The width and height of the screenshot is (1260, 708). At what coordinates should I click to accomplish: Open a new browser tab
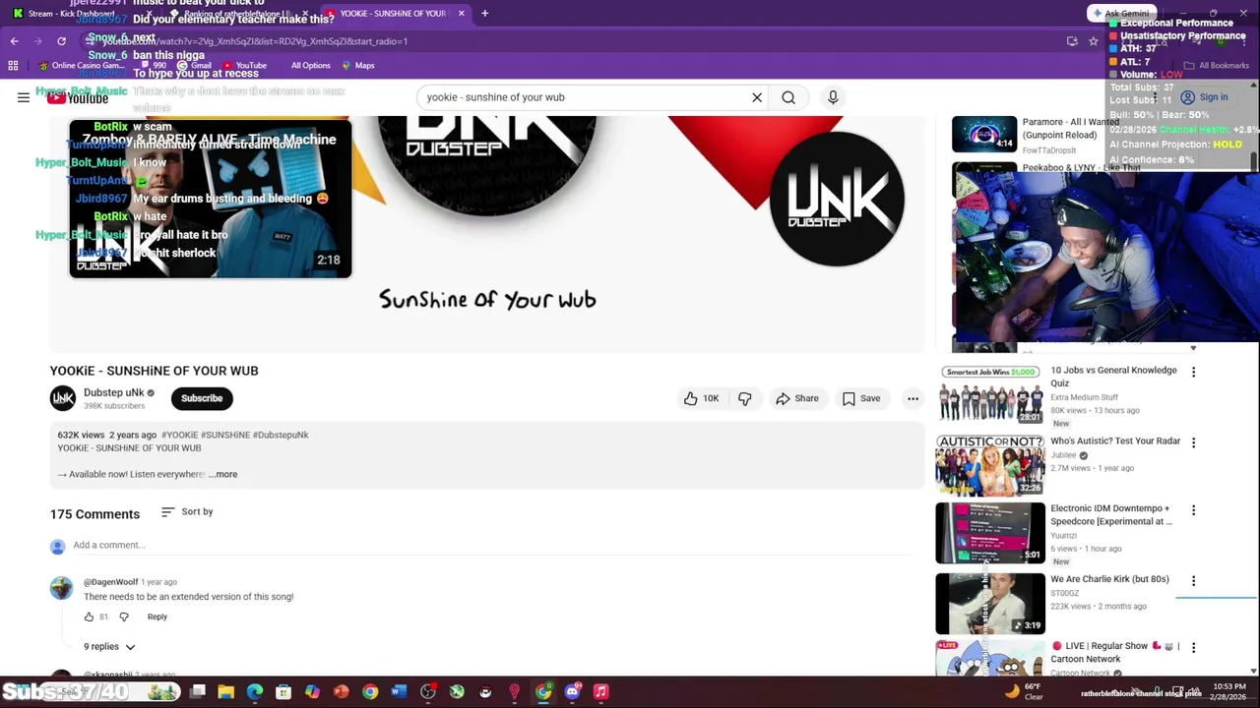[x=484, y=14]
